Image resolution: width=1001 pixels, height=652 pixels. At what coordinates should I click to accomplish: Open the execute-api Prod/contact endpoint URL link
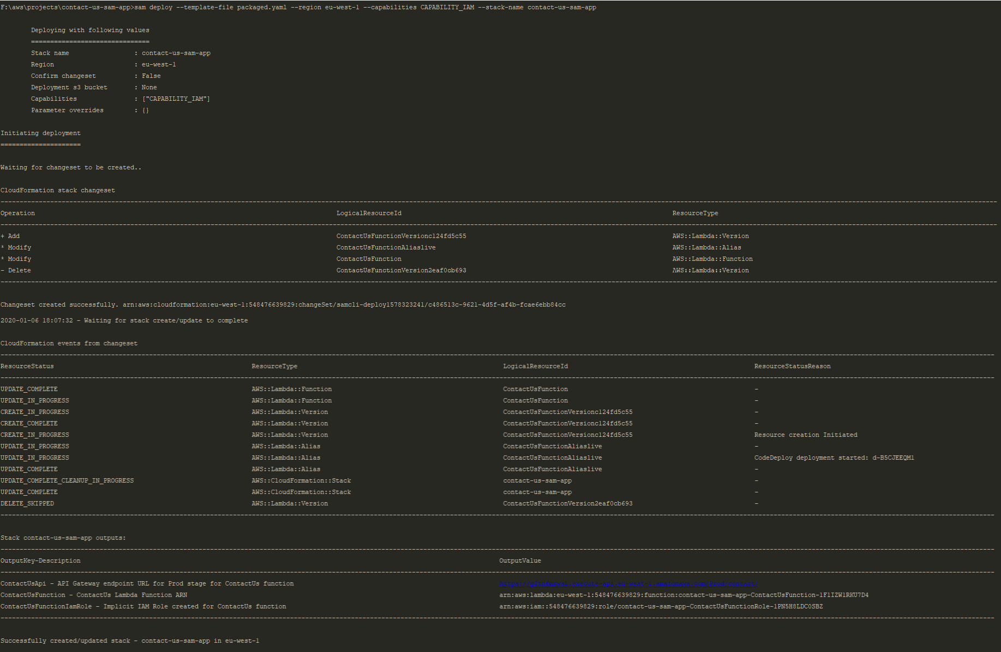[x=628, y=583]
